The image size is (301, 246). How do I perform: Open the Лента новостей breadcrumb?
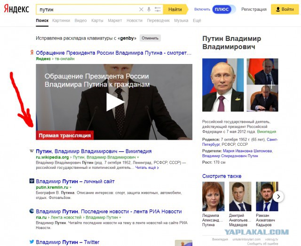[66, 217]
